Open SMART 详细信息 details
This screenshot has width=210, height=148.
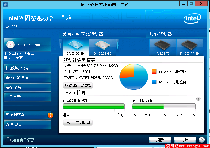78,122
